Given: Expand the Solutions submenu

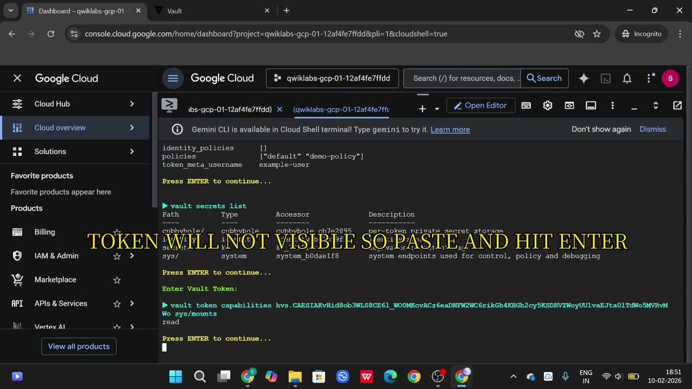Looking at the screenshot, I should (x=132, y=151).
